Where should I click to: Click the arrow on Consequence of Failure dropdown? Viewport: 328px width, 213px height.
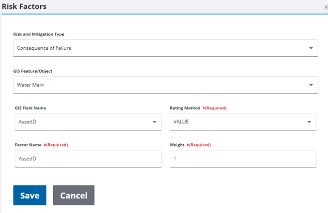[310, 48]
